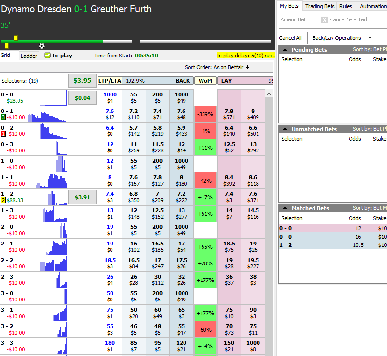Click the -60% WoM cell for 3 - 2
387x356 pixels.
pyautogui.click(x=205, y=329)
